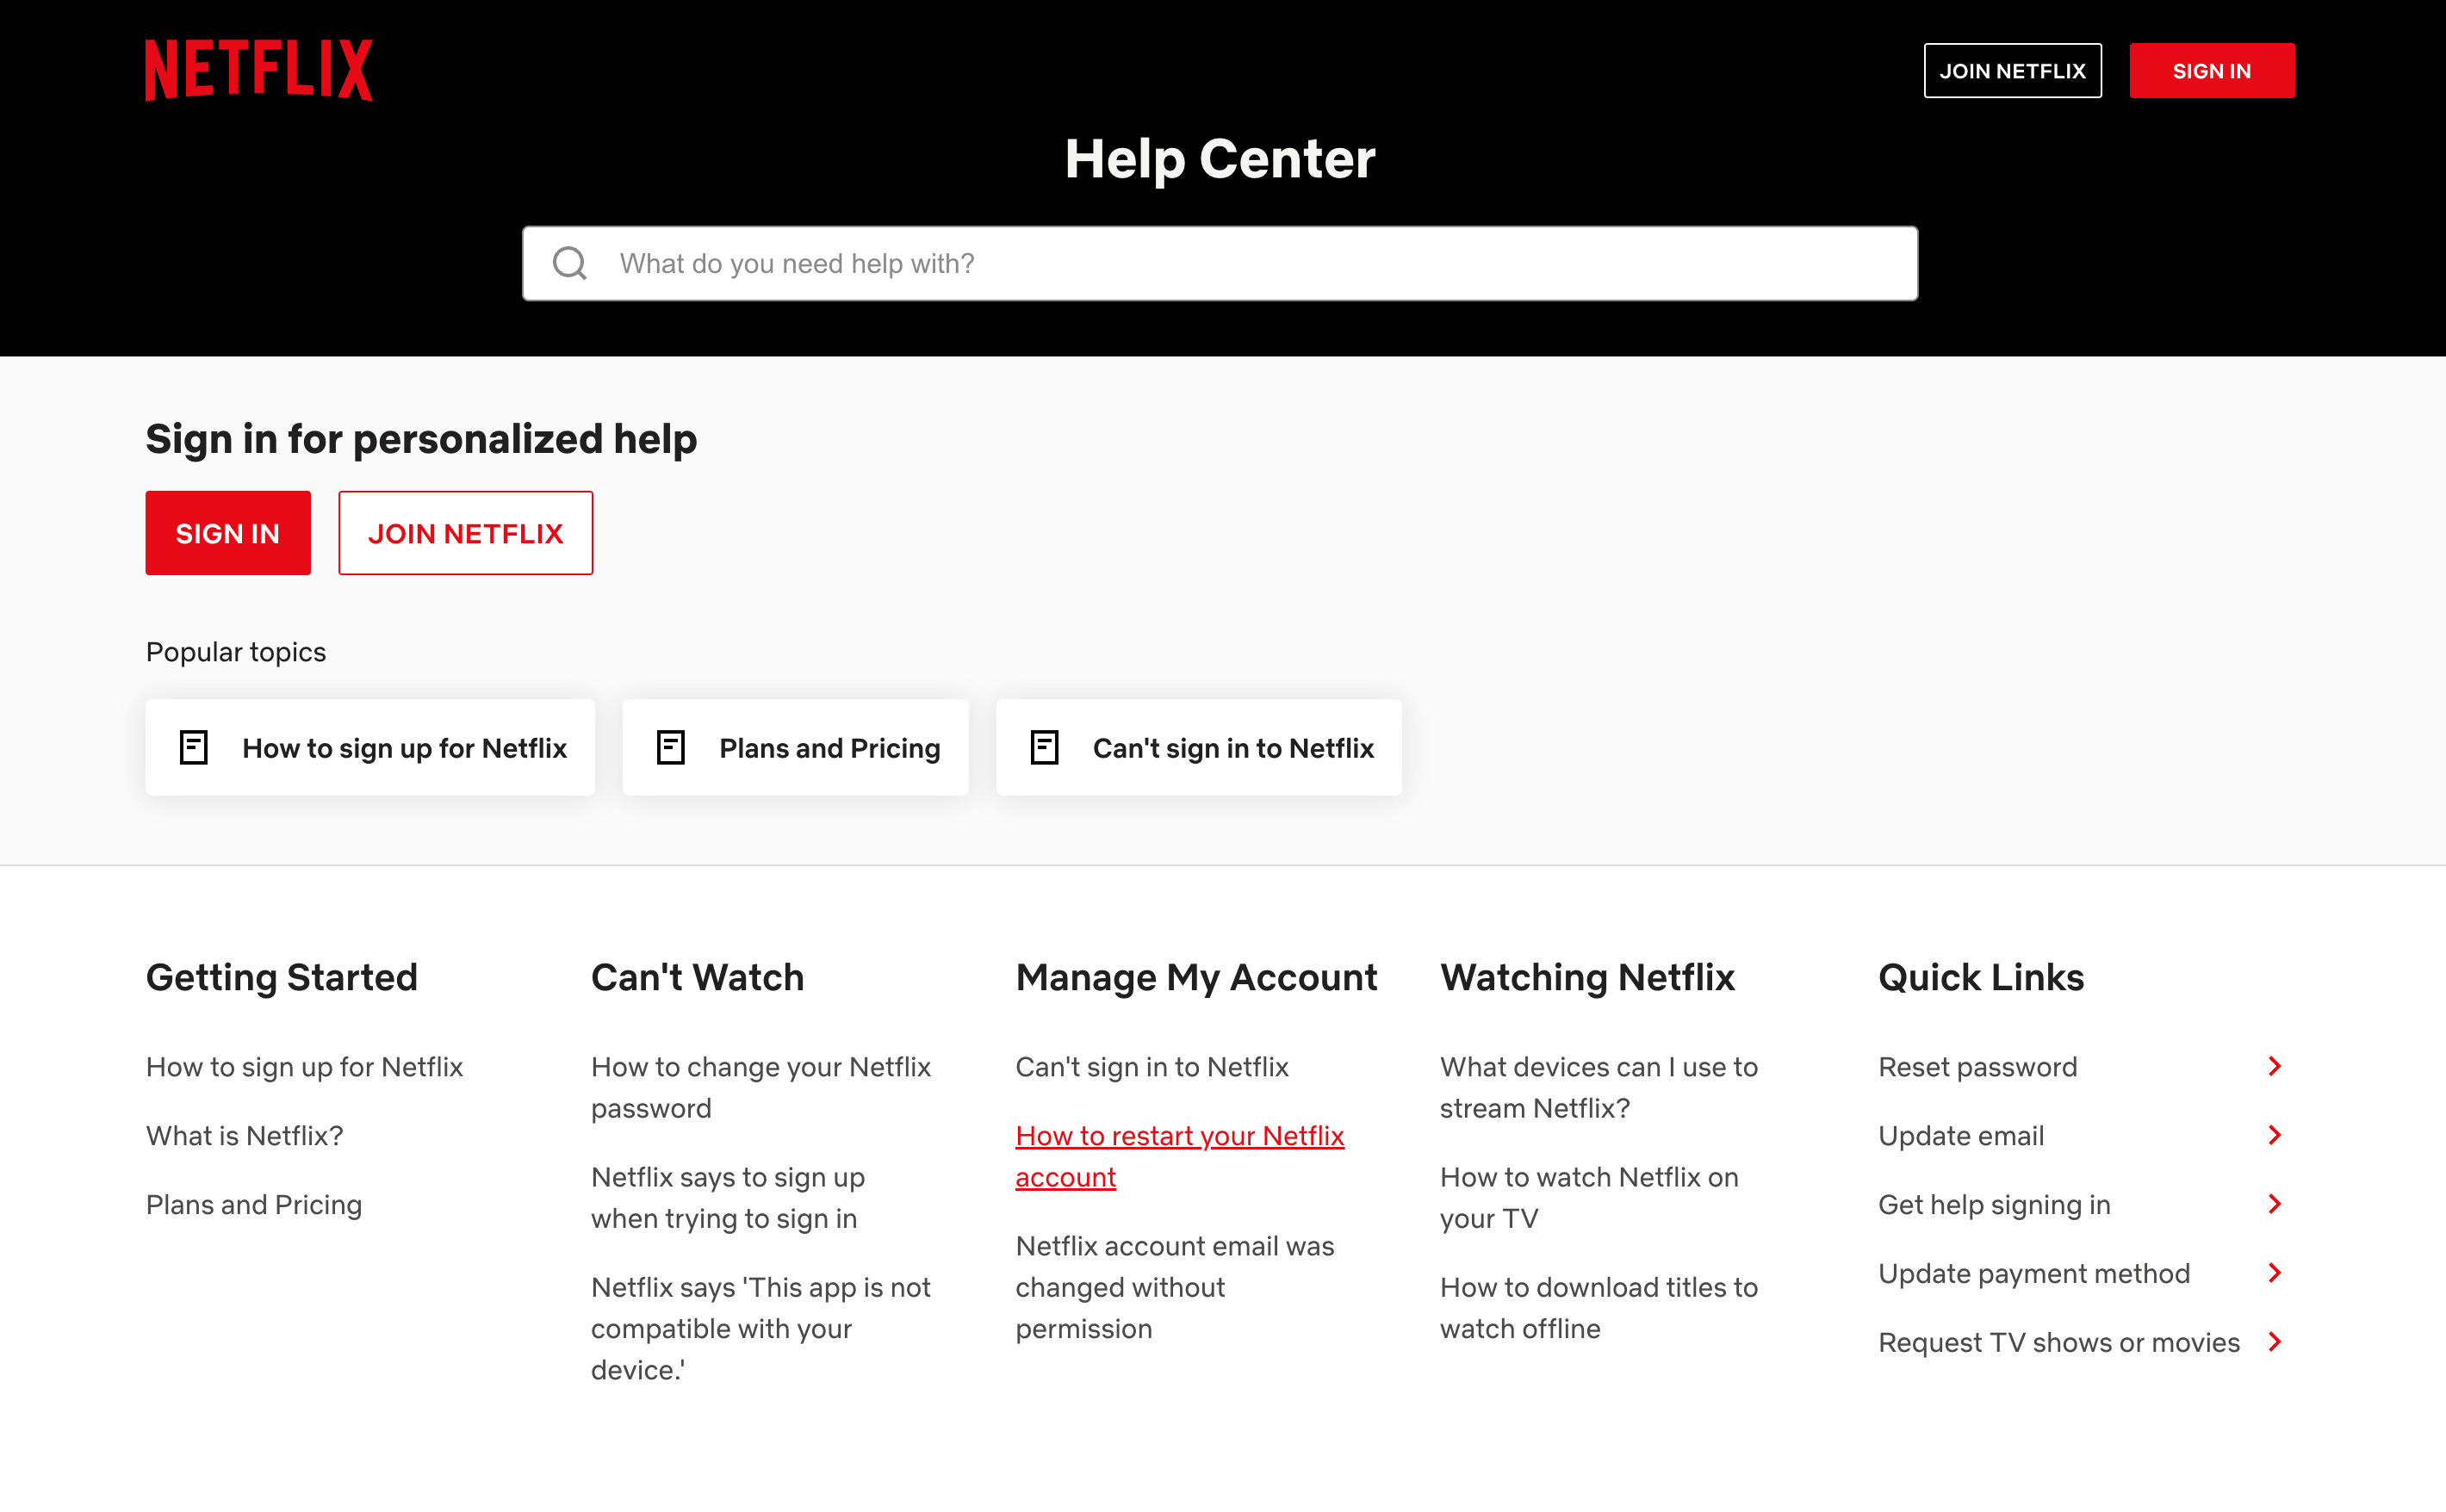
Task: Open the How to sign up for Netflix topic card
Action: coord(370,747)
